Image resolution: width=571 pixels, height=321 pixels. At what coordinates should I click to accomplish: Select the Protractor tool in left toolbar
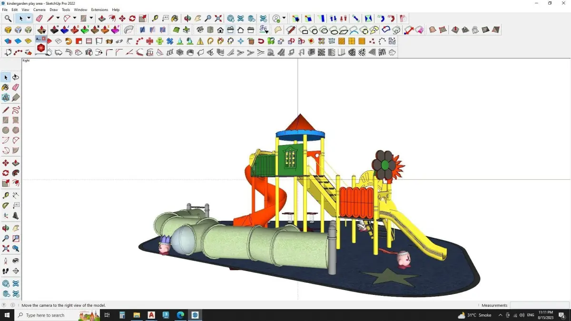tap(6, 205)
